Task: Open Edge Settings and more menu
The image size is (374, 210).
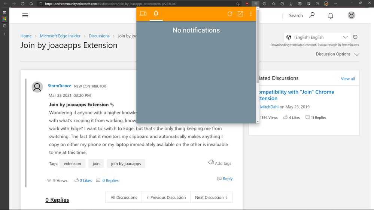Action: click(335, 4)
